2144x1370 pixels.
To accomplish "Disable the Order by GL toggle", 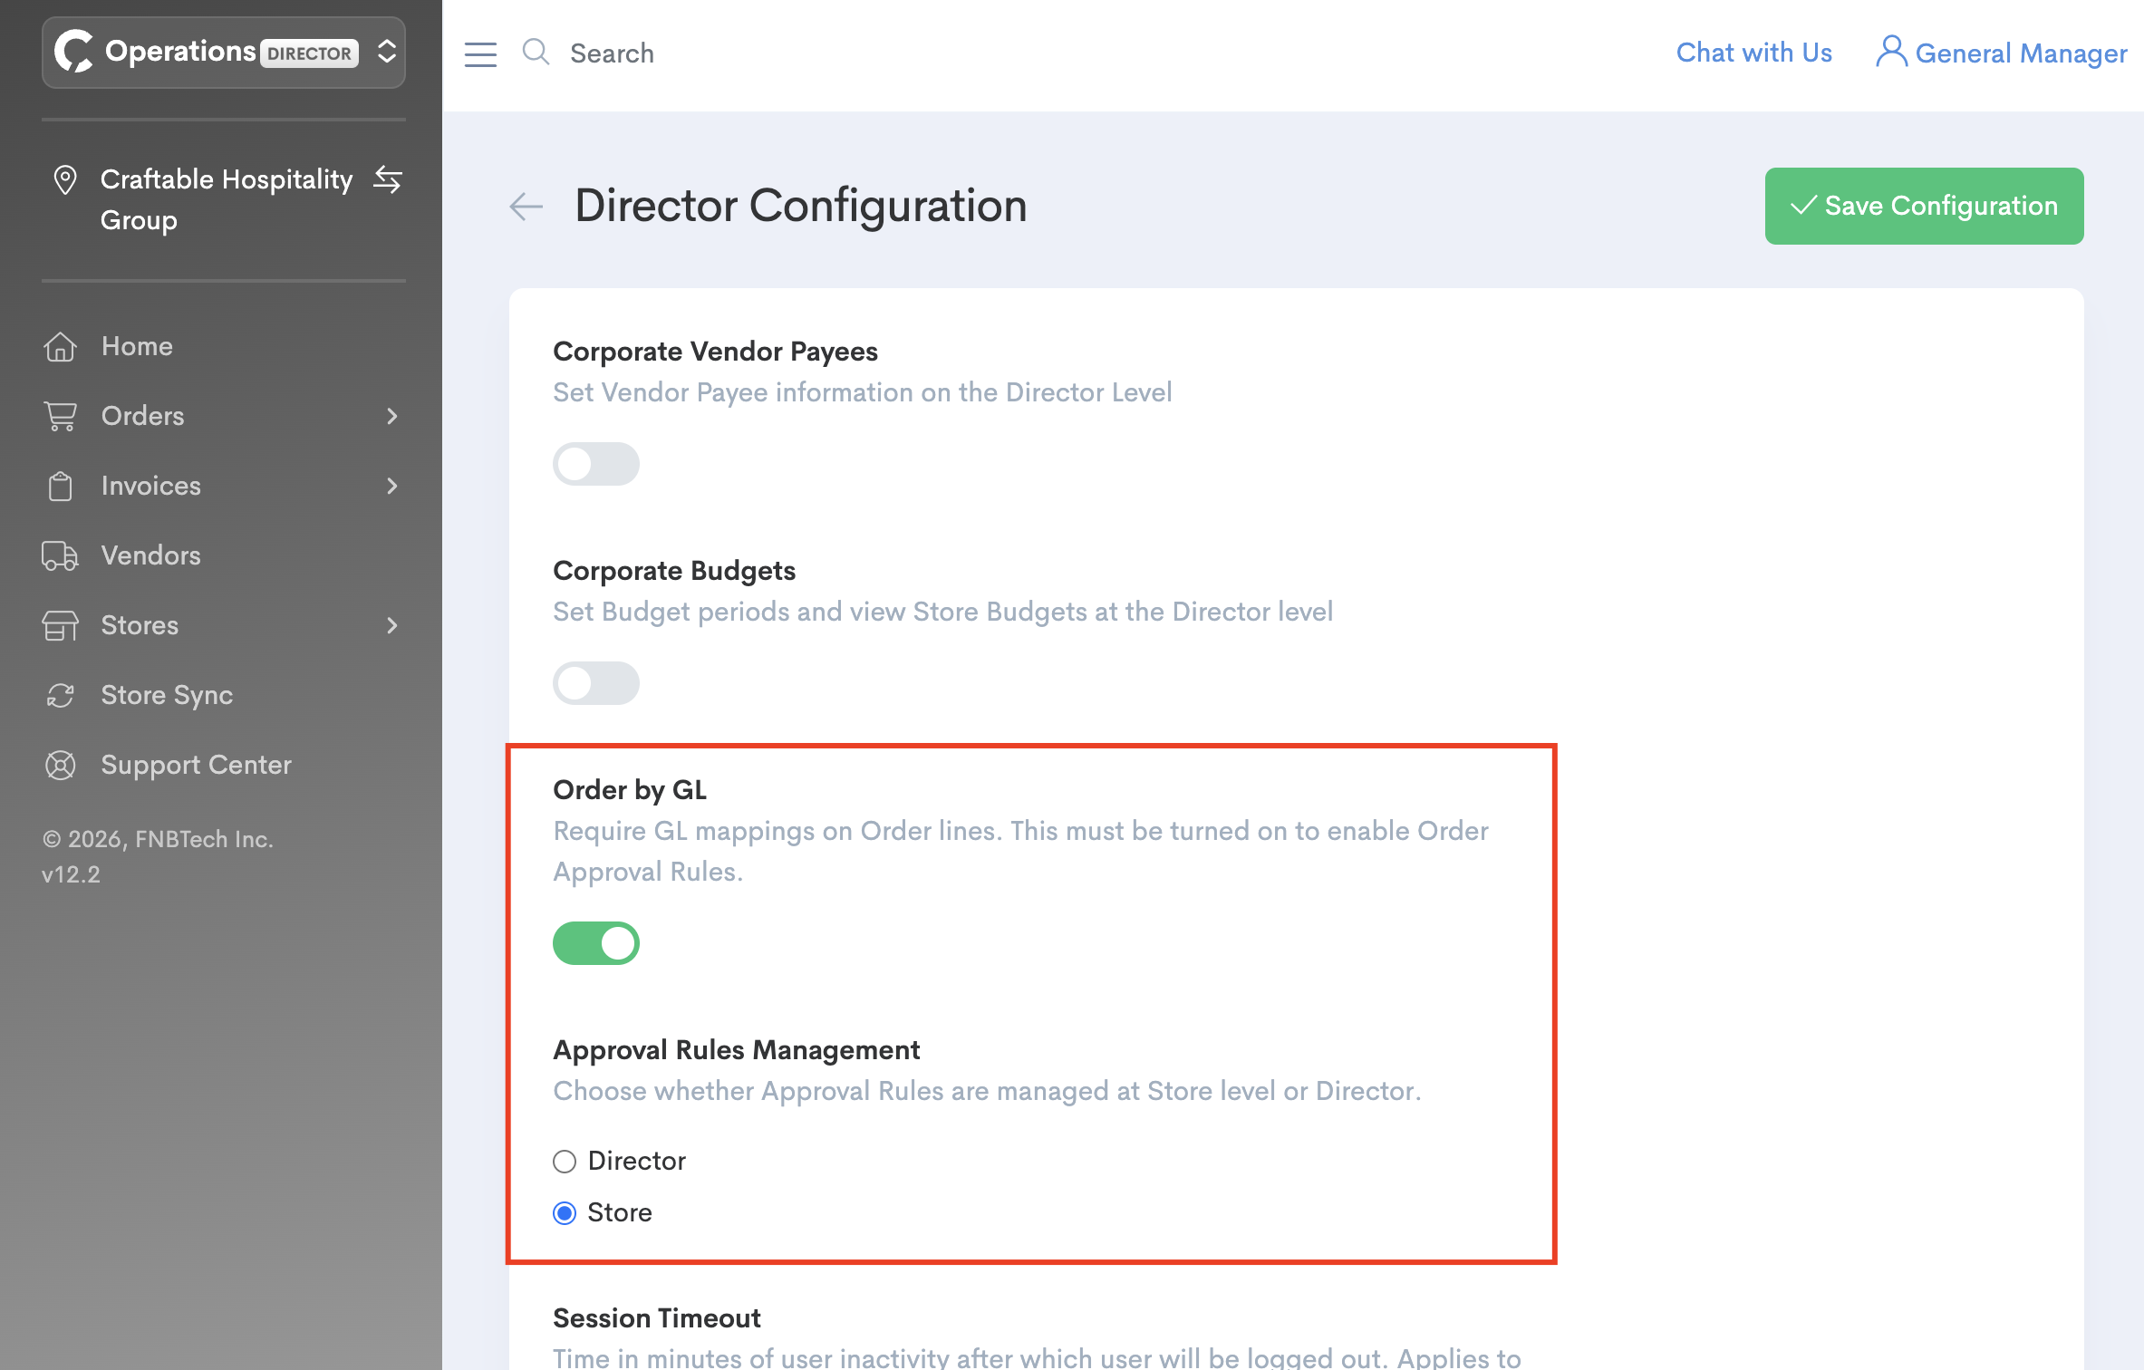I will pyautogui.click(x=595, y=943).
